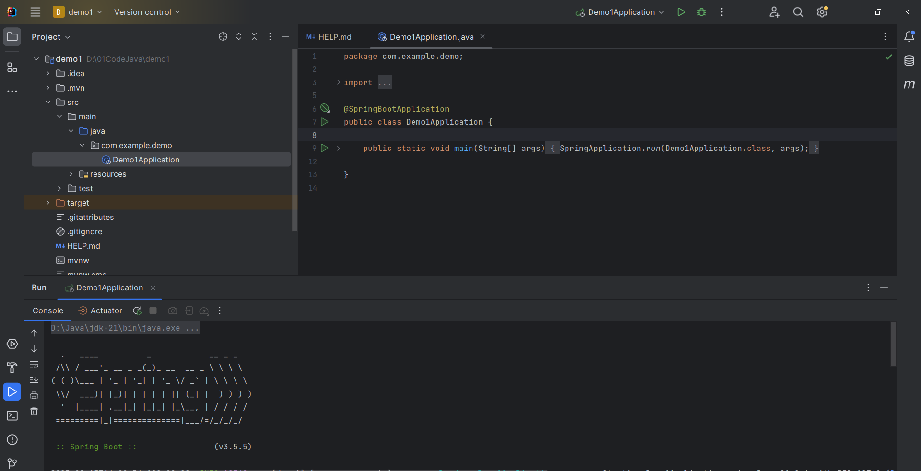Click the Project panel vertical scrollbar
Screen dimensions: 921x471
(295, 141)
